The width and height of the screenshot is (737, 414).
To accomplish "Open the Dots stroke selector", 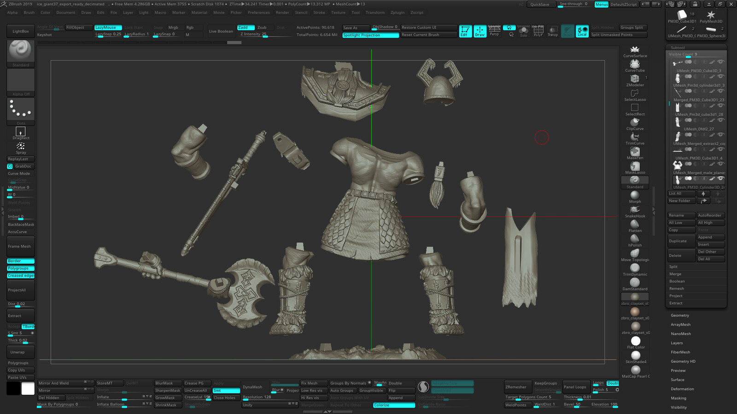I will tap(21, 111).
